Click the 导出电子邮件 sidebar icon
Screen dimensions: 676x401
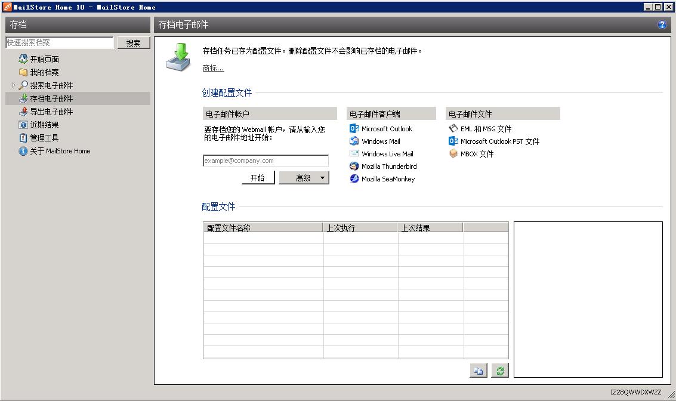pos(23,111)
